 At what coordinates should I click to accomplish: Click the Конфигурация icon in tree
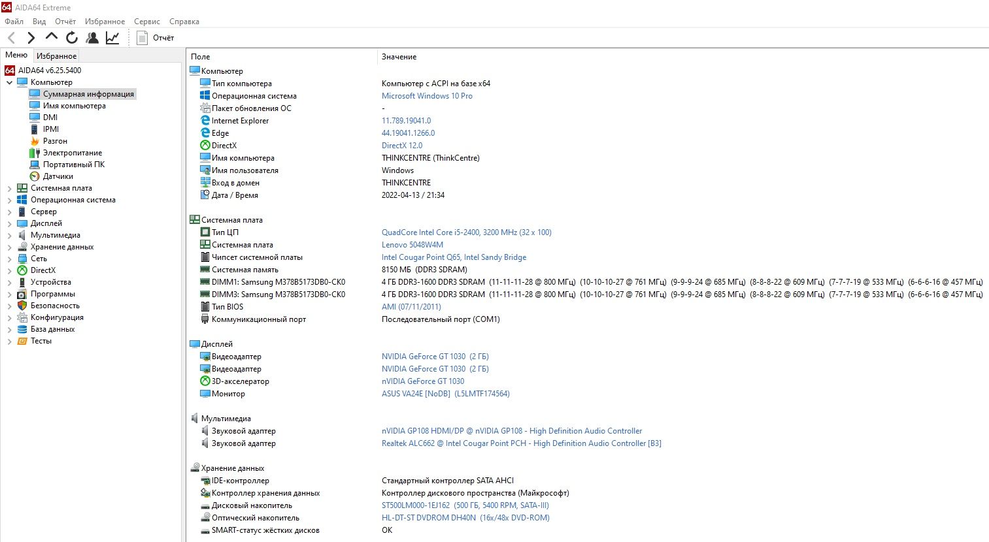pyautogui.click(x=22, y=317)
